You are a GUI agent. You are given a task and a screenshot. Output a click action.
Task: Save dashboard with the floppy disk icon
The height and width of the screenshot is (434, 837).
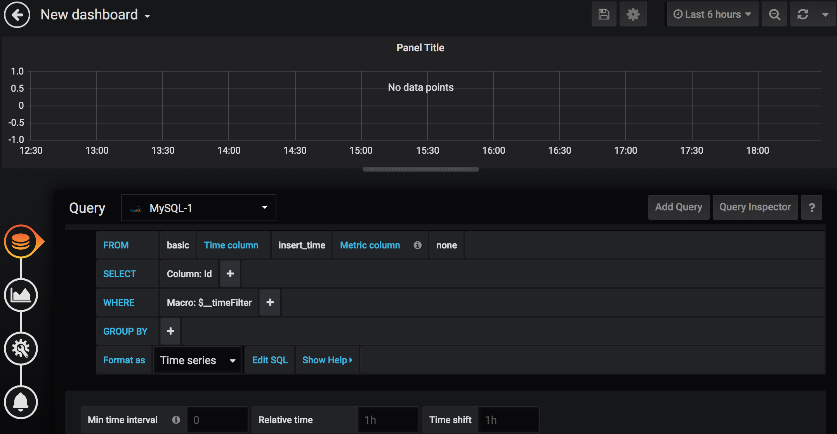(x=604, y=14)
